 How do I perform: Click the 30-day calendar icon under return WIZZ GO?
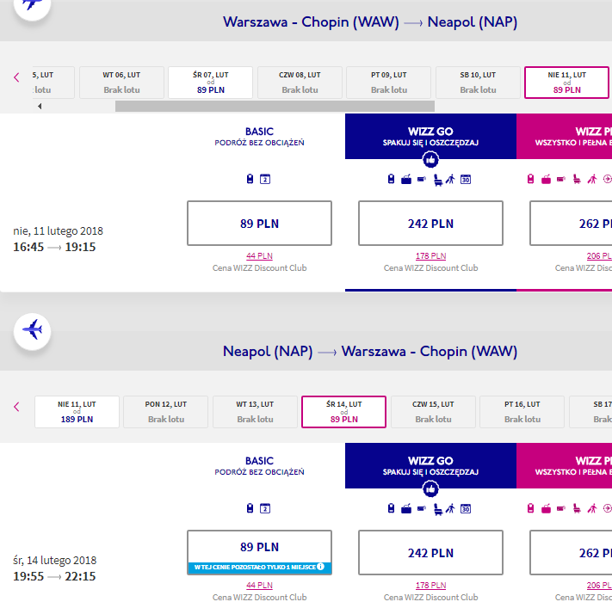[466, 508]
